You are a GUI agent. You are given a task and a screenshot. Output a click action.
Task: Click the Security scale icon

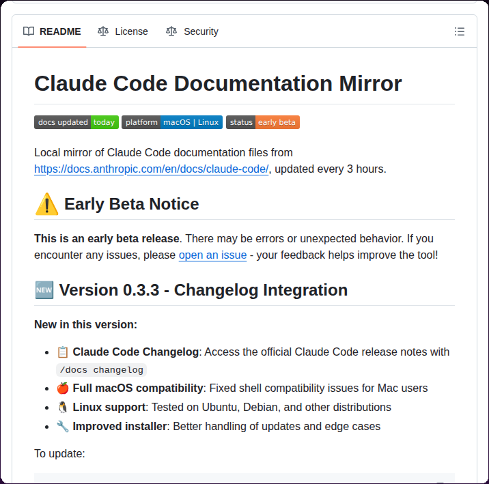[x=171, y=31]
